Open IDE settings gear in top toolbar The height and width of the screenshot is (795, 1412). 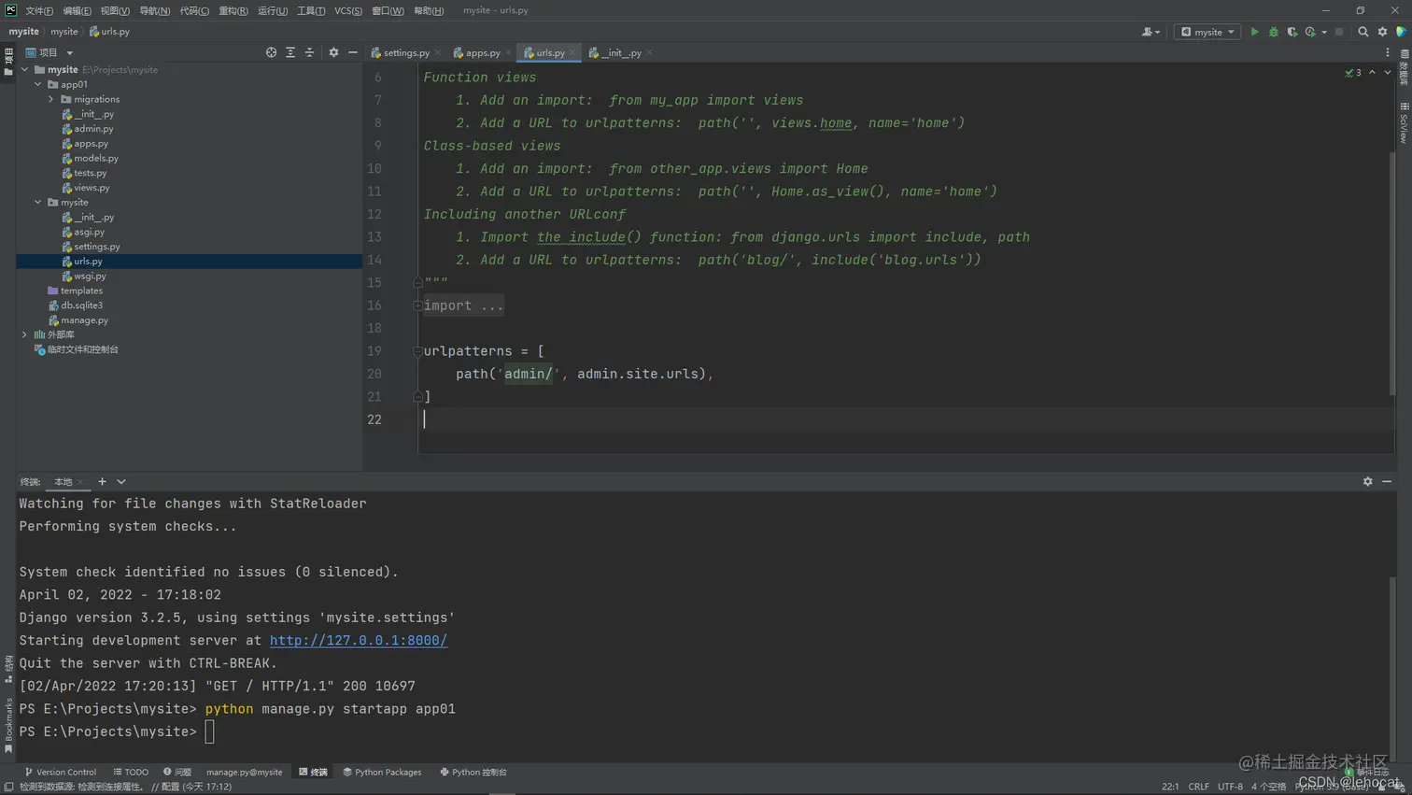click(x=1382, y=32)
